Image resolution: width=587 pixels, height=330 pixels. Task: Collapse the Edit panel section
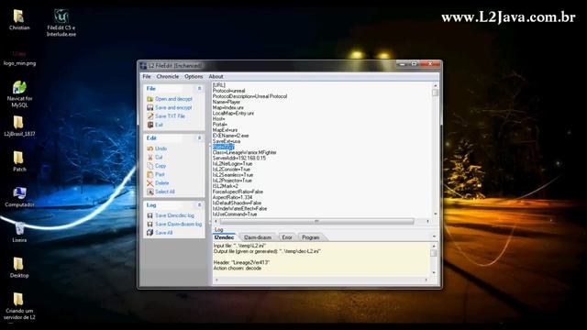[200, 138]
